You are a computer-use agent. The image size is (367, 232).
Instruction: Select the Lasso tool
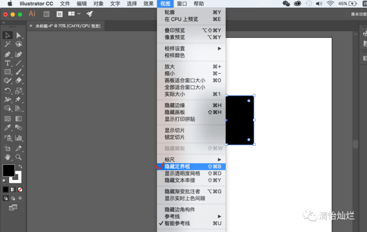pyautogui.click(x=18, y=44)
